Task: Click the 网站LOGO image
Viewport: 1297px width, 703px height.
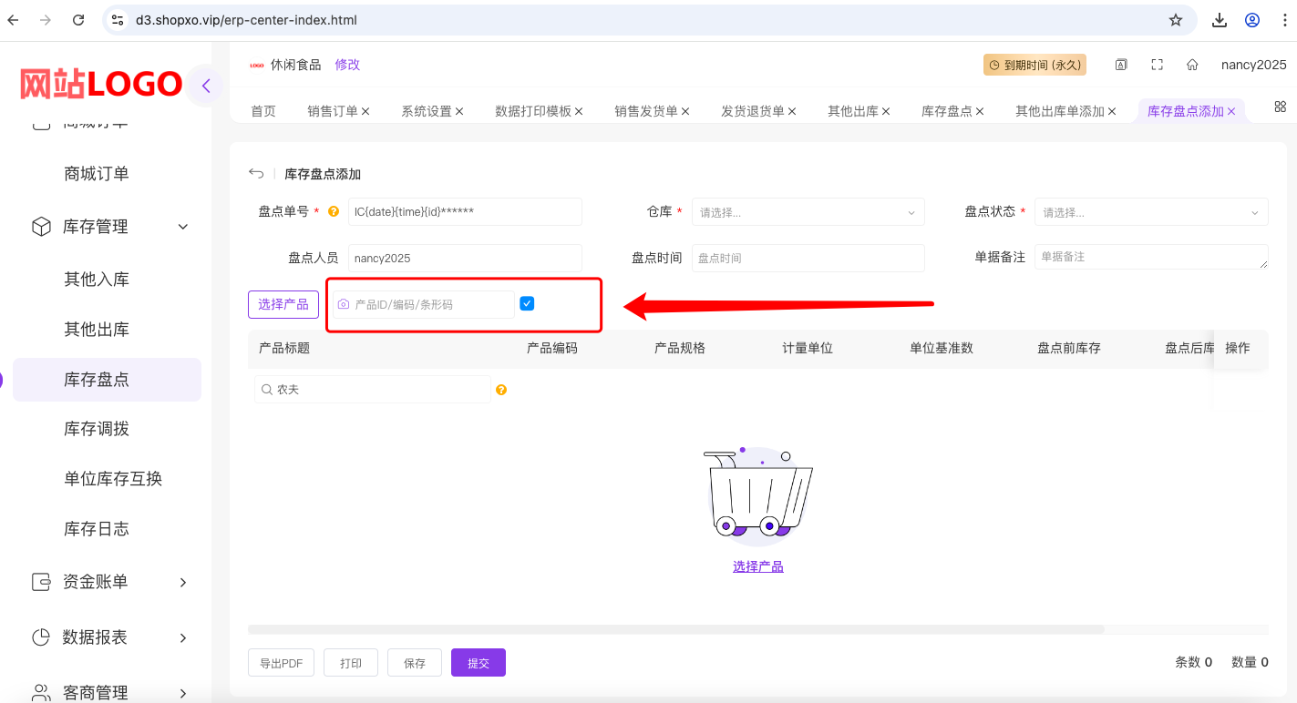Action: [x=101, y=84]
